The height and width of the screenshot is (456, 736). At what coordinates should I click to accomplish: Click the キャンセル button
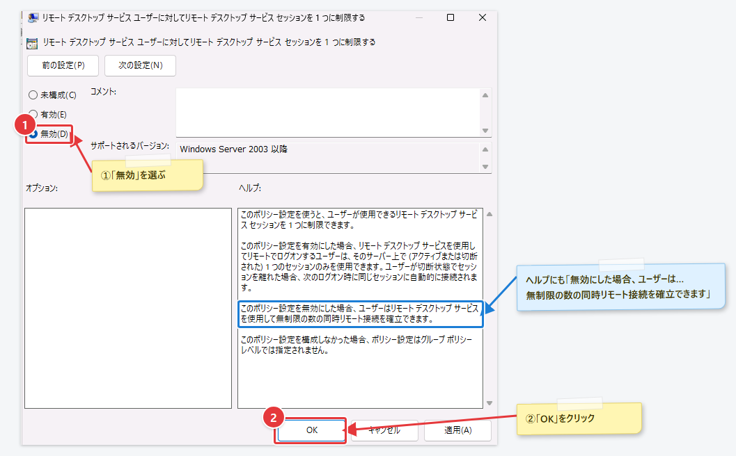coord(384,430)
